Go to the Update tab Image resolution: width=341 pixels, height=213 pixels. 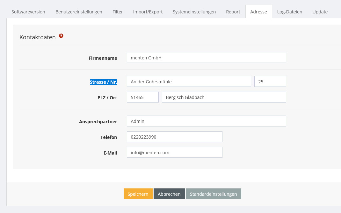[x=320, y=12]
